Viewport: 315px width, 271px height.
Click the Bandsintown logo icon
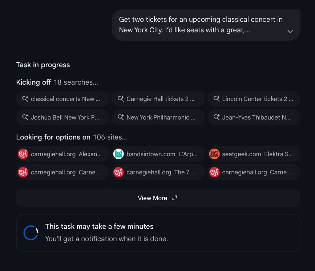(x=118, y=154)
